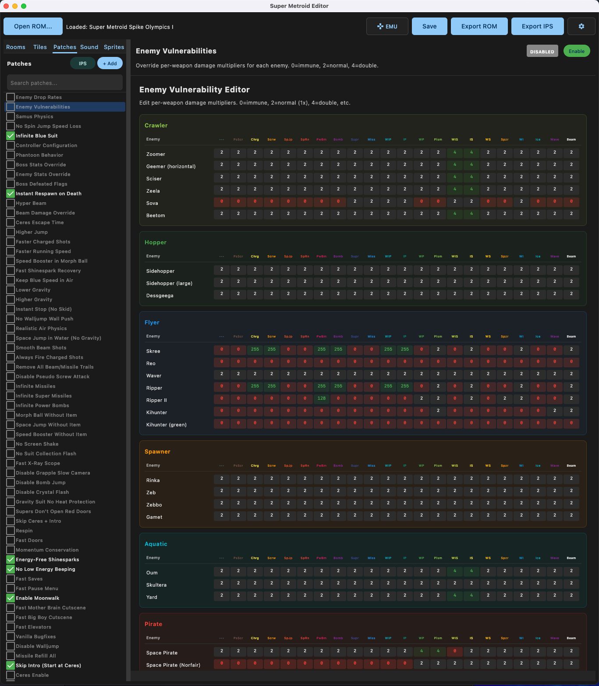Launch the EMU emulator button
This screenshot has width=599, height=686.
387,26
